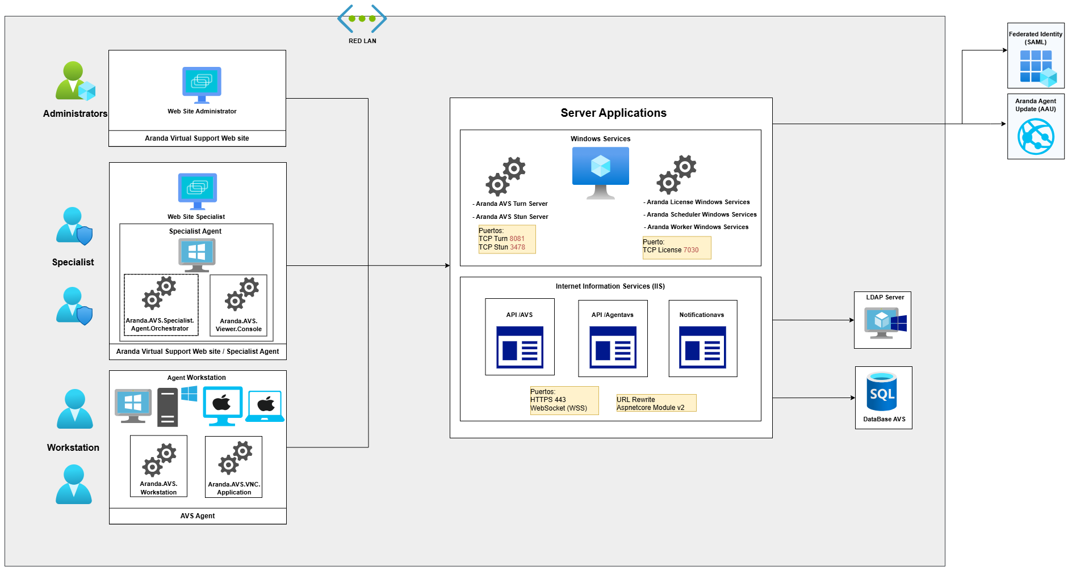Select the API /Agentavs web page icon
The height and width of the screenshot is (571, 1072).
coord(613,347)
